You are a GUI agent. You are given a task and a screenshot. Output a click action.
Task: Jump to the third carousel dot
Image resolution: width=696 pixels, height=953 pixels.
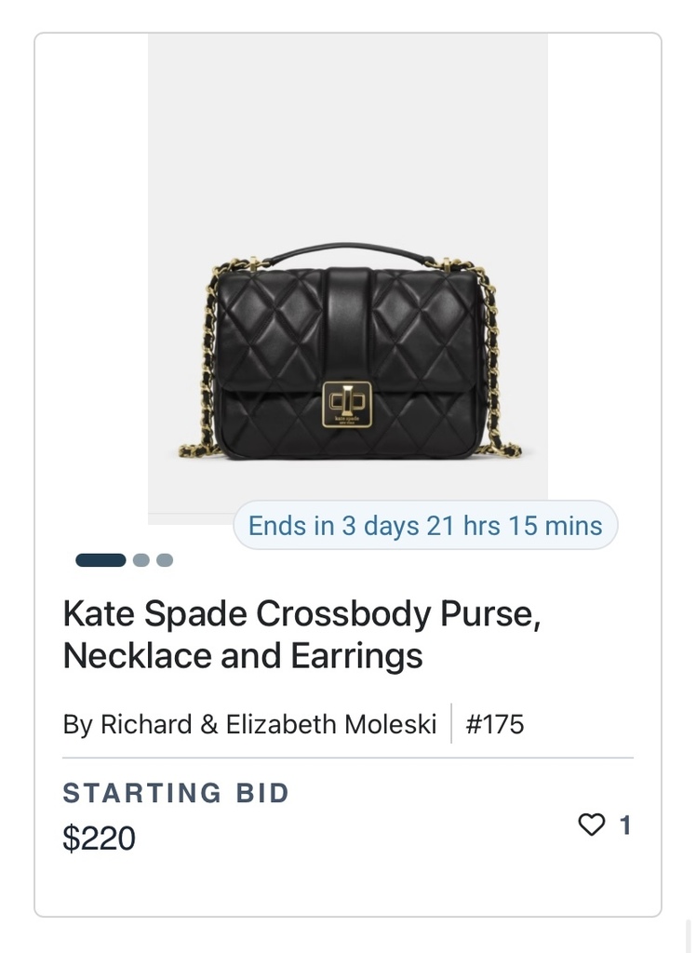point(165,560)
